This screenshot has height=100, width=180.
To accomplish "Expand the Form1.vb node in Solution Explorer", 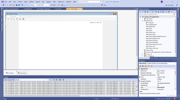I will tap(142, 54).
